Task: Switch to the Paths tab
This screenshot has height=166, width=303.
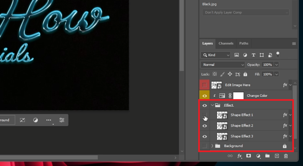Action: pyautogui.click(x=244, y=43)
